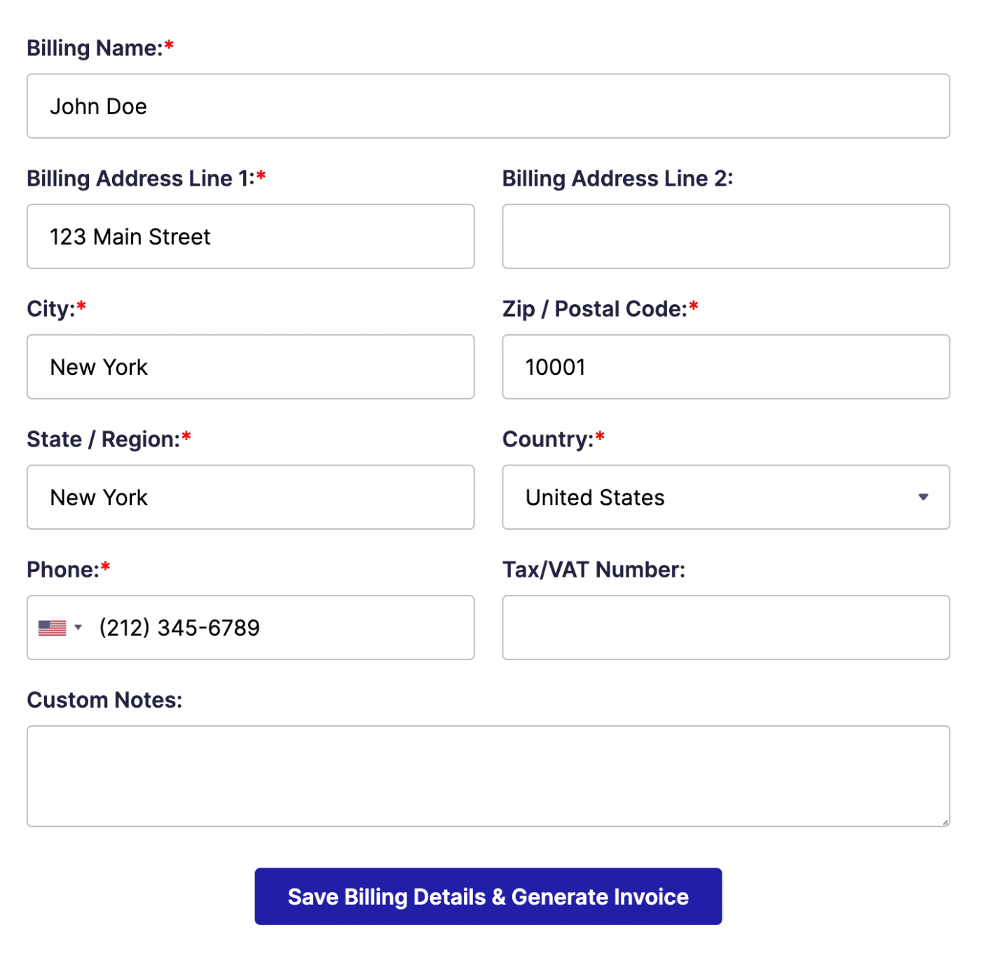This screenshot has height=965, width=981.
Task: Click the Zip / Postal Code label
Action: tap(592, 308)
